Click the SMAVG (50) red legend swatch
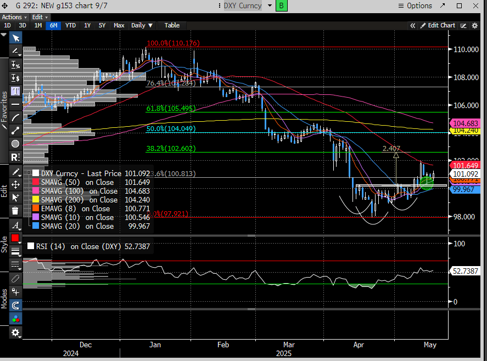 coord(36,182)
